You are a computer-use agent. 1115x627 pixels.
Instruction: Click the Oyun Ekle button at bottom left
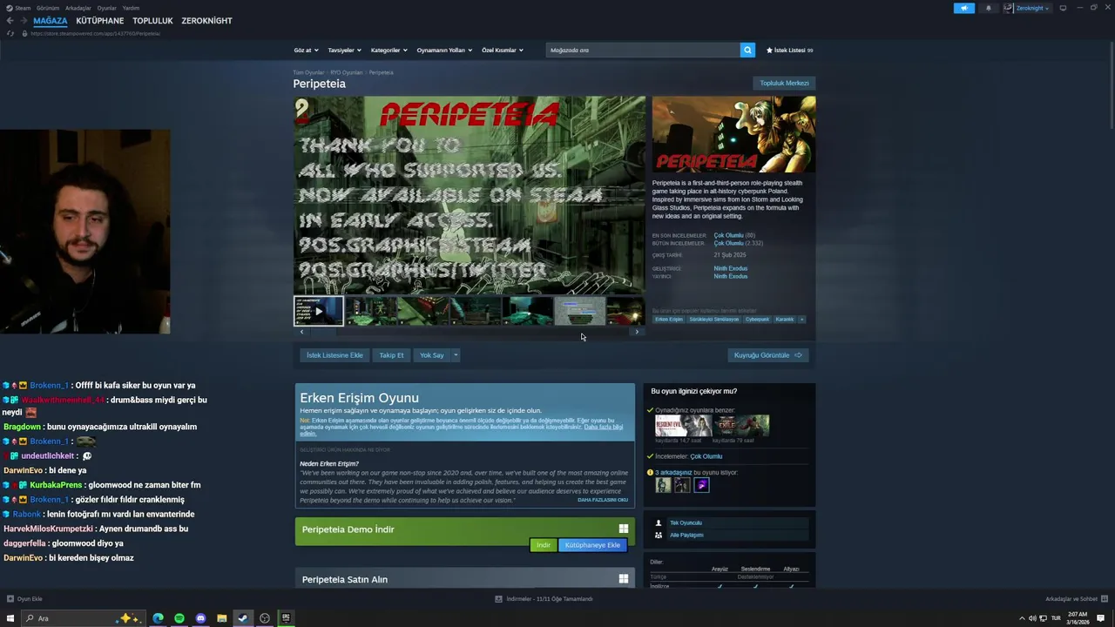point(24,598)
